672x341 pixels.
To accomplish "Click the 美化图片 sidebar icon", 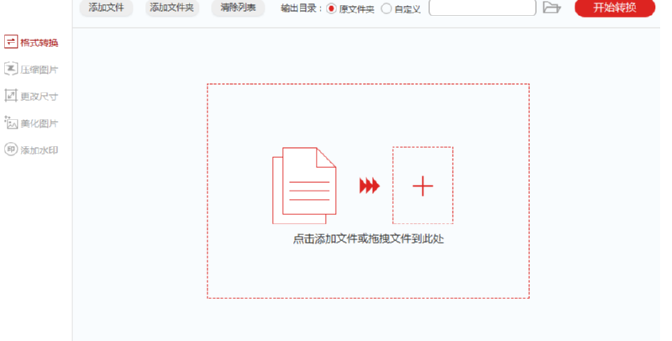I will tap(11, 123).
